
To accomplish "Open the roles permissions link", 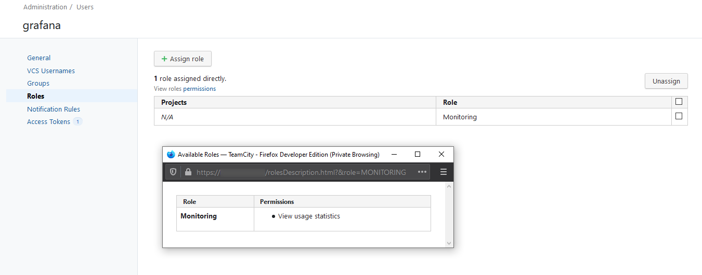I will coord(199,89).
